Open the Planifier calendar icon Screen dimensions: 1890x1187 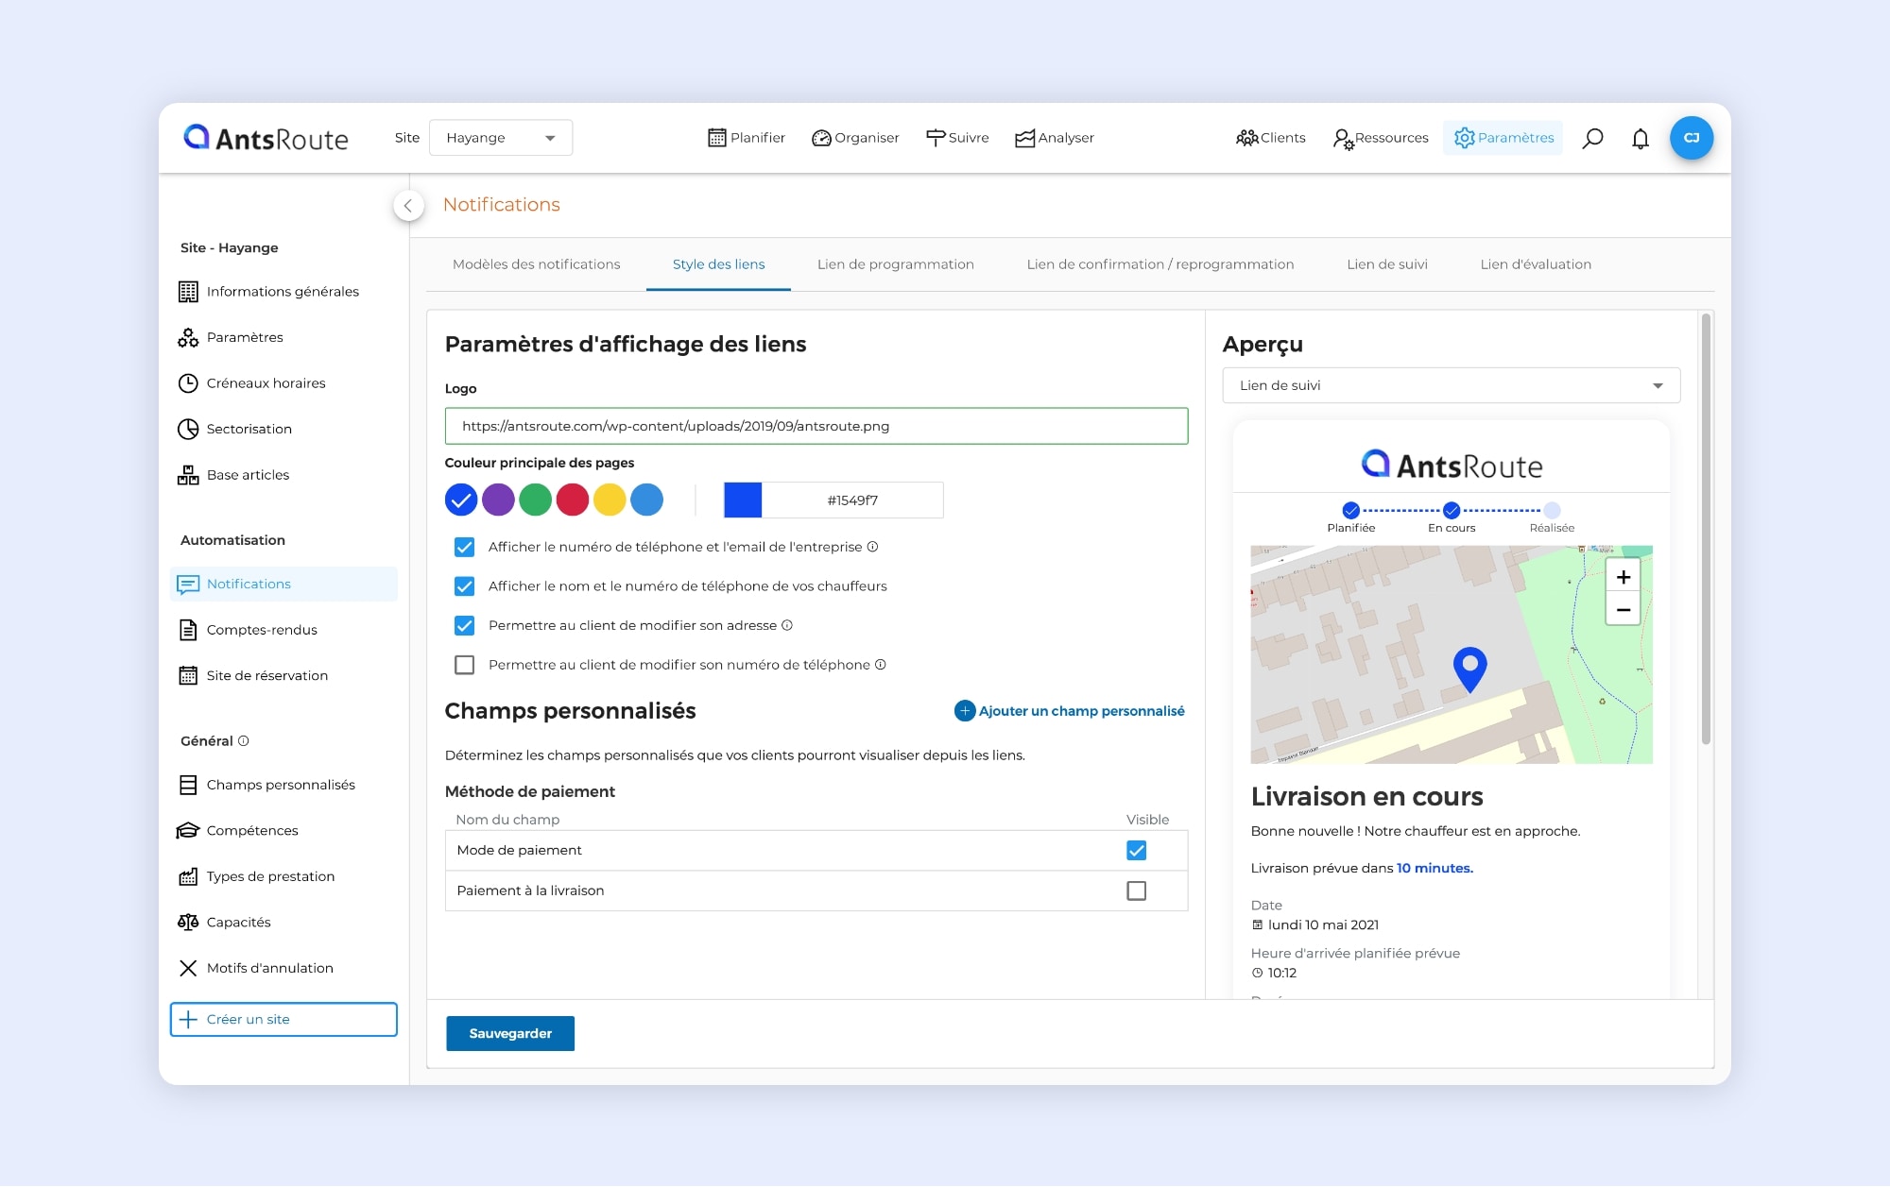tap(718, 138)
